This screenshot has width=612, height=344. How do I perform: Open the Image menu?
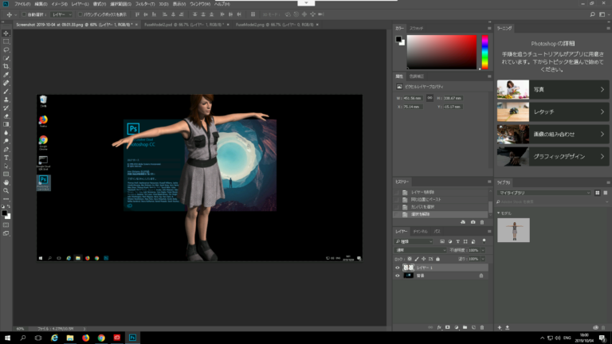point(59,4)
